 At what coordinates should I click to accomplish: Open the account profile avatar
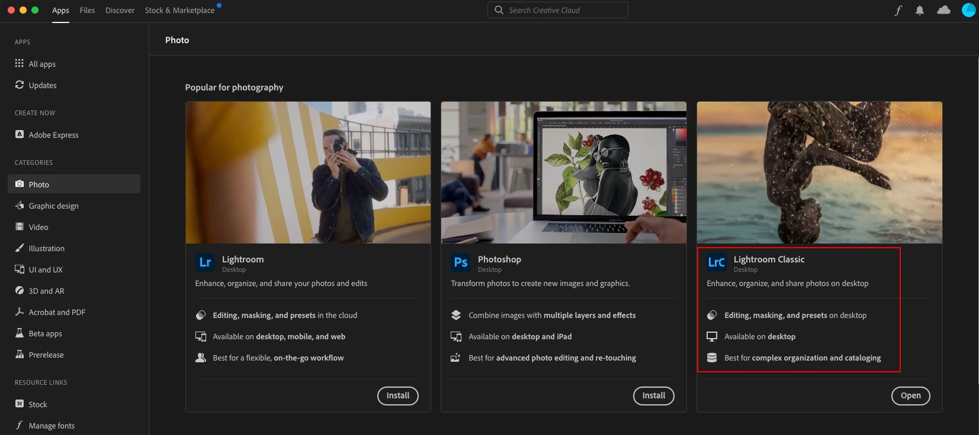pos(969,10)
